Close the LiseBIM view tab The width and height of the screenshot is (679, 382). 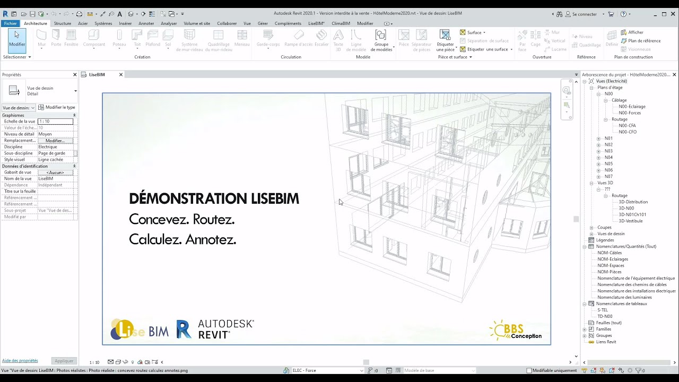click(120, 75)
